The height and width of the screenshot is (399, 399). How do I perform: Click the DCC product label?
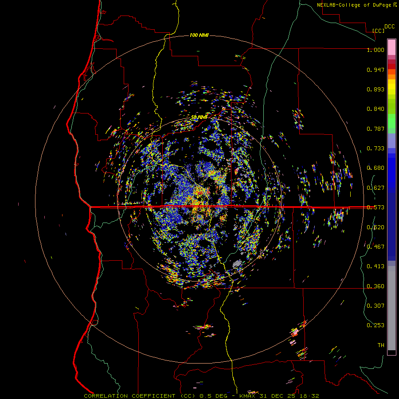[x=389, y=27]
